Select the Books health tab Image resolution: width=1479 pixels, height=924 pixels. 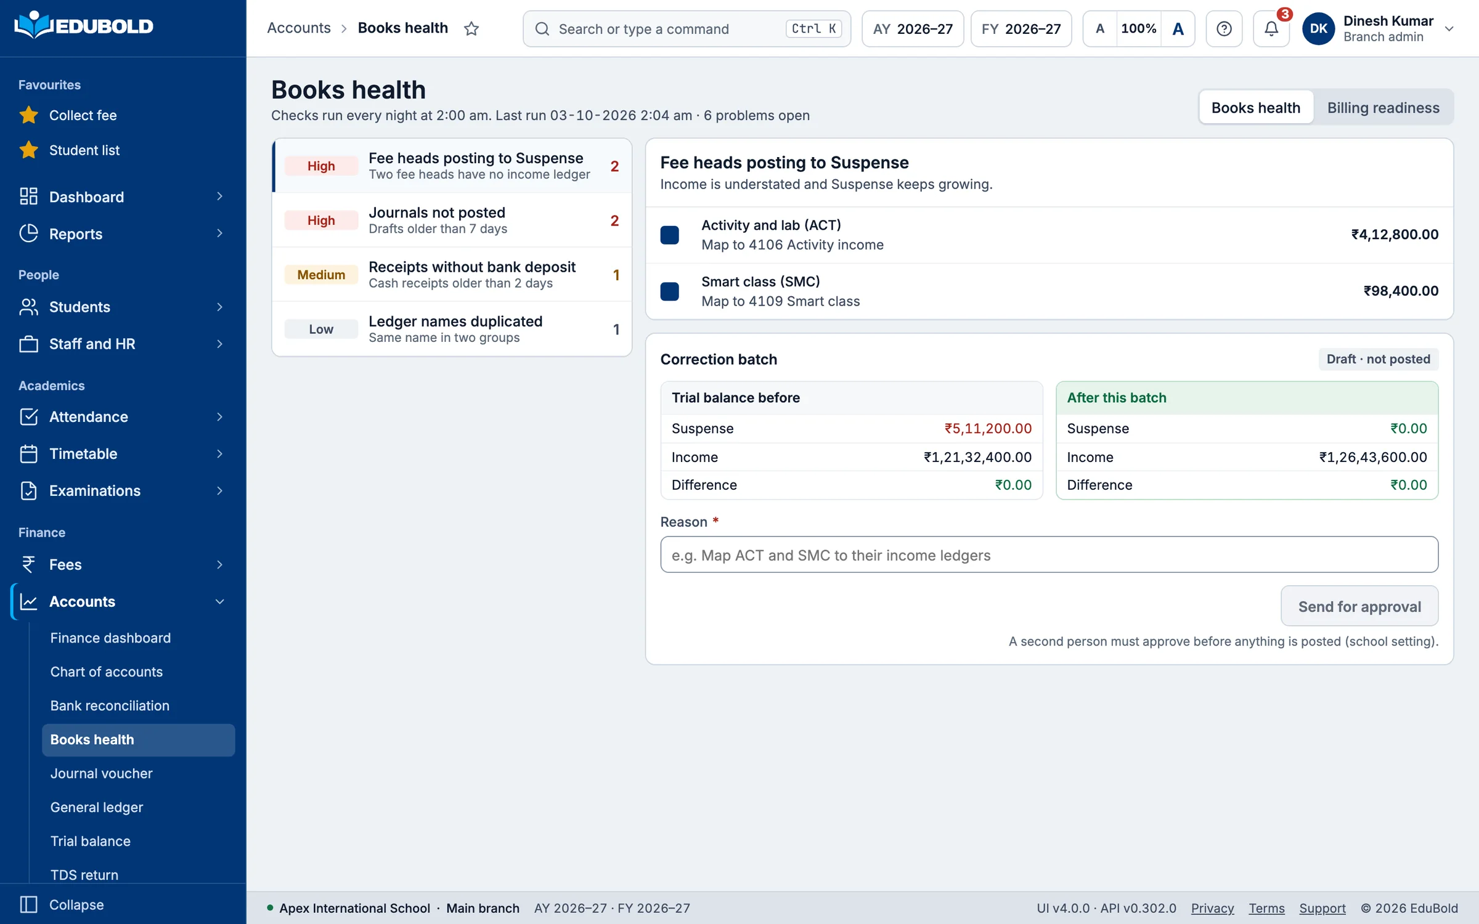[1256, 107]
